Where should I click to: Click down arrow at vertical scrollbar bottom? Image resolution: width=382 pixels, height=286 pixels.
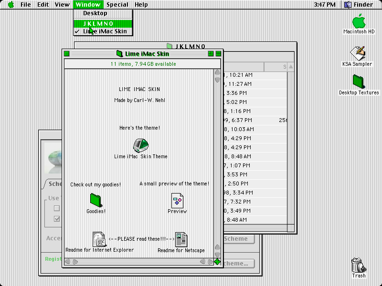pyautogui.click(x=217, y=255)
